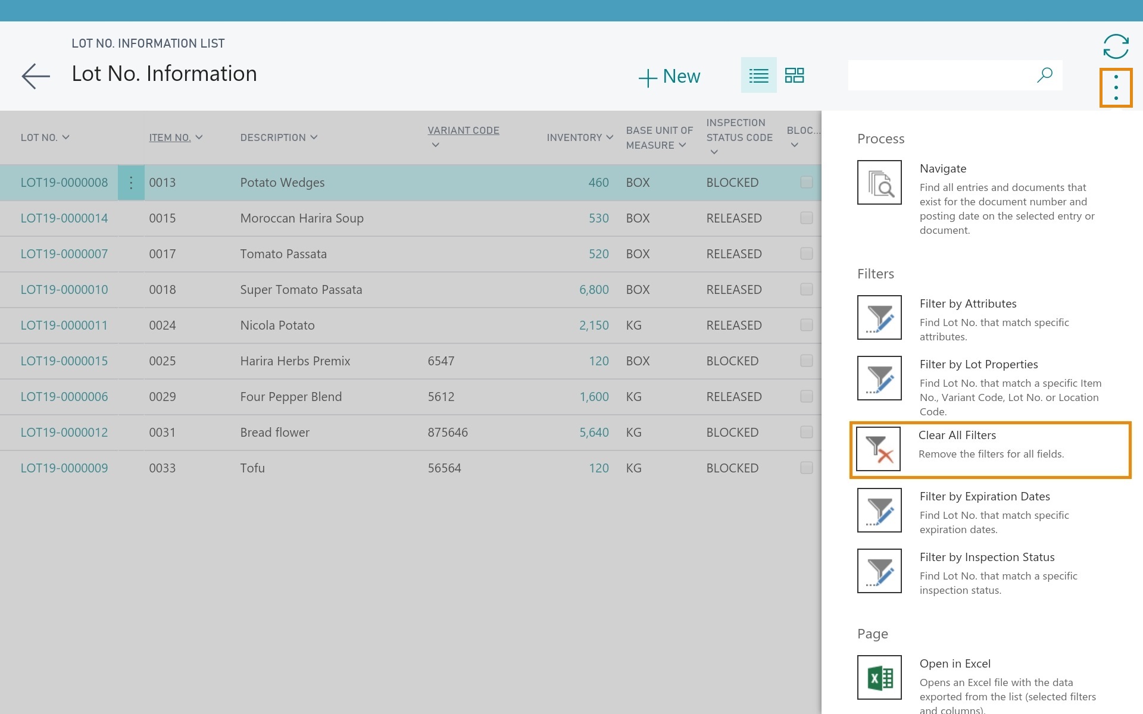
Task: Open lot LOT19-0000014 link
Action: (64, 218)
